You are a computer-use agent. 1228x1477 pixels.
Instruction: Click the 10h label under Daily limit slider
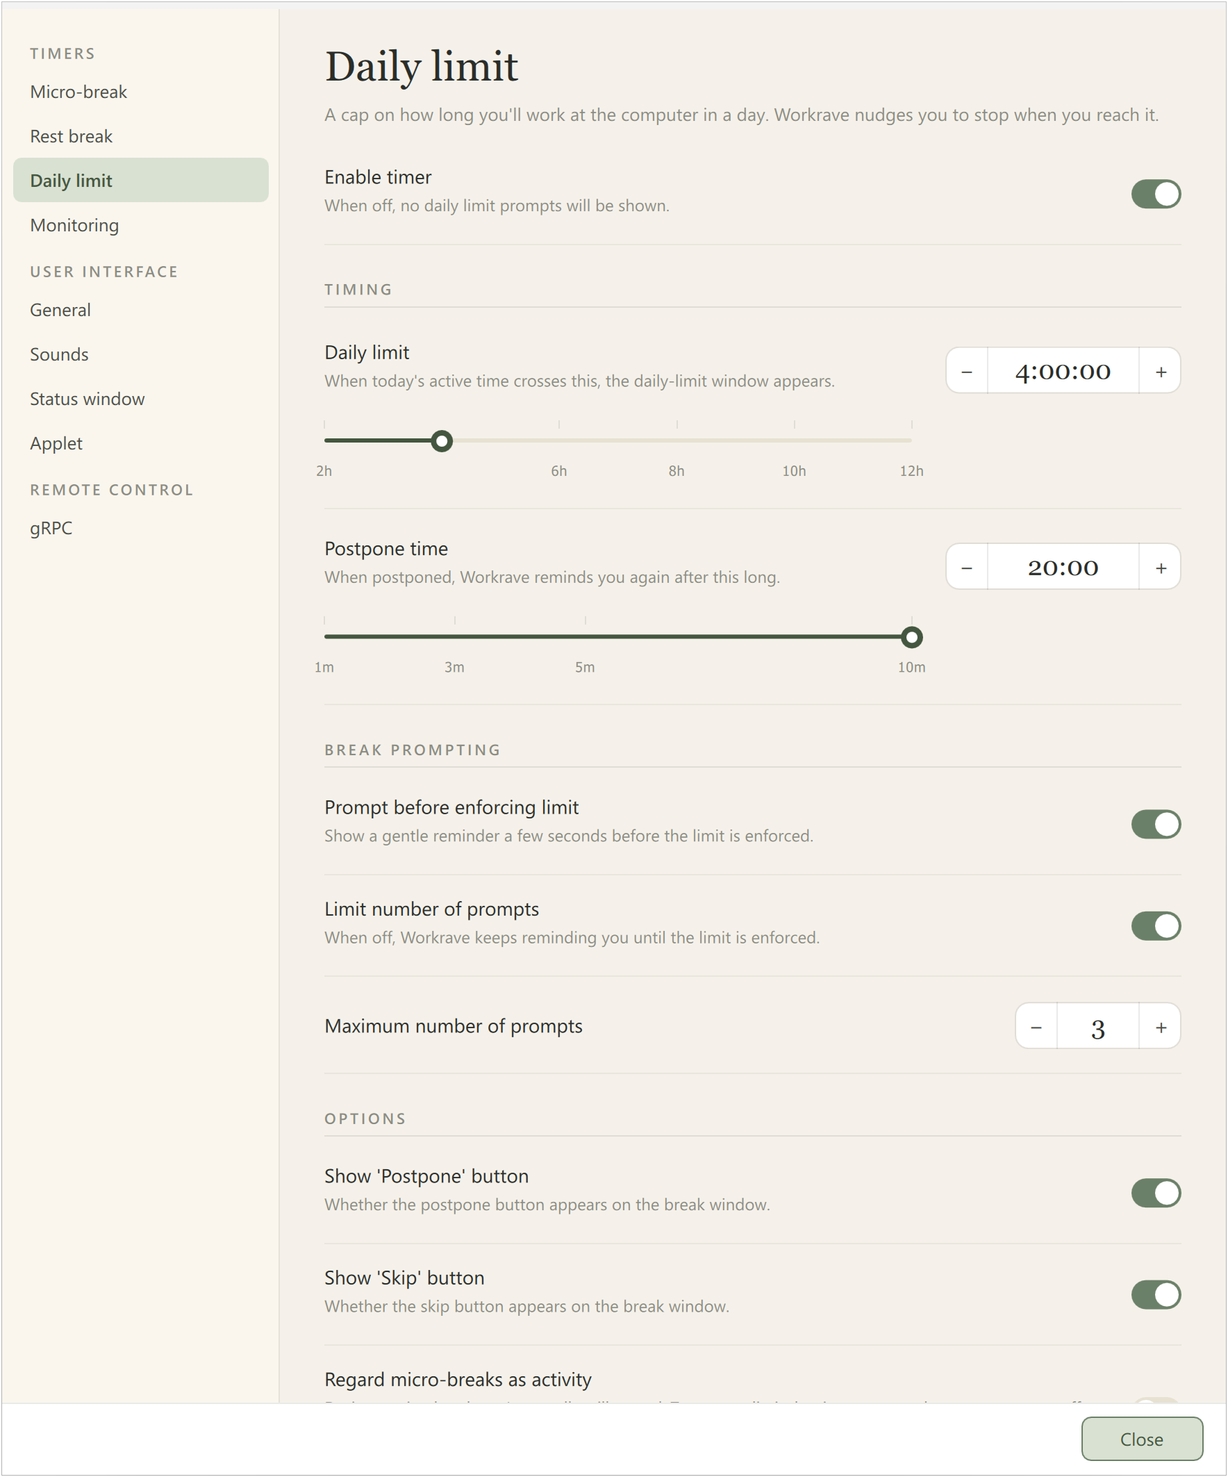[x=794, y=471]
